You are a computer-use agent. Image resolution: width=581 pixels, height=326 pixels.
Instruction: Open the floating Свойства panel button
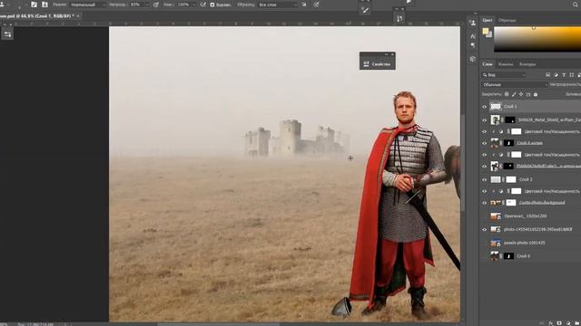[x=378, y=64]
